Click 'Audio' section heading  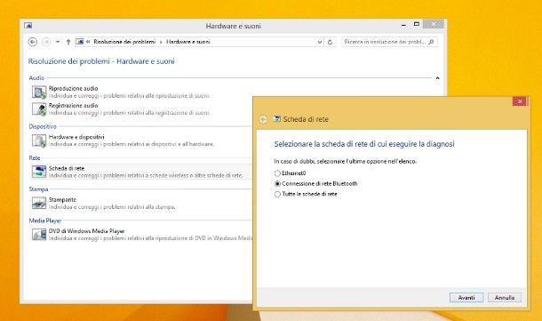pos(36,78)
